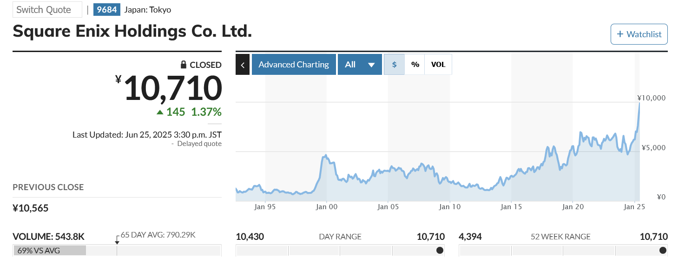Click the 1.37% change value

(x=206, y=112)
